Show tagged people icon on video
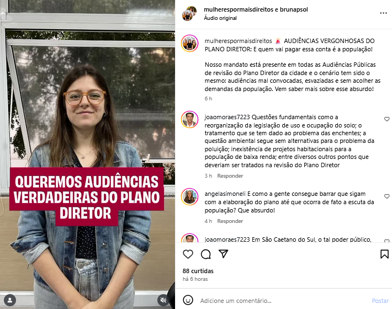The height and width of the screenshot is (309, 392). 10,300
